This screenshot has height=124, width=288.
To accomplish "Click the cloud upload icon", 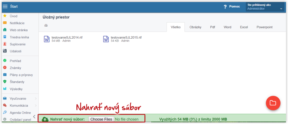I will click(x=45, y=119).
